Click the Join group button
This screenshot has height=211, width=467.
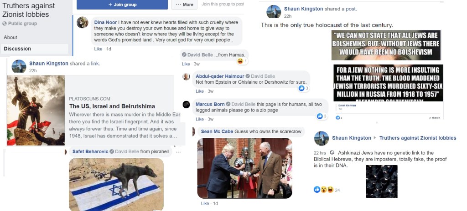(122, 5)
